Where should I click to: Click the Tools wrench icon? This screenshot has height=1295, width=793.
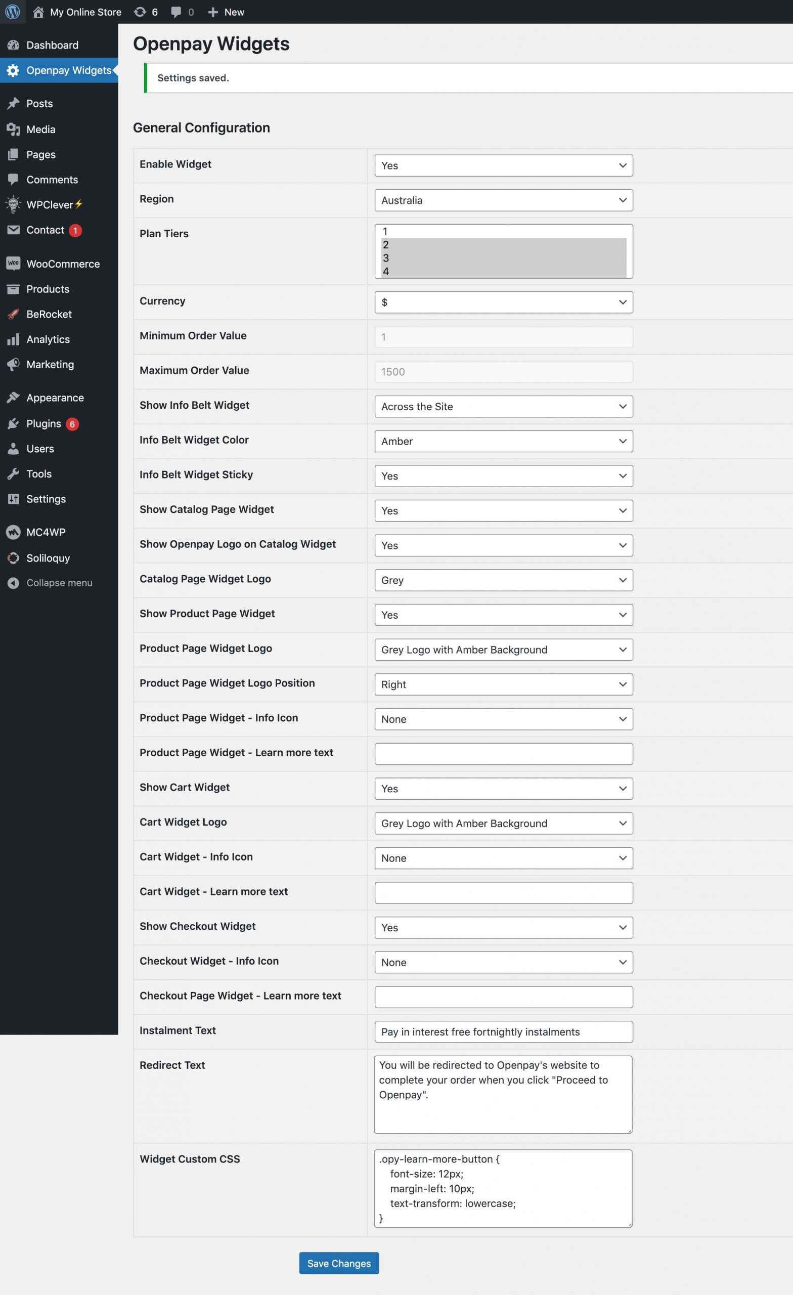[13, 474]
